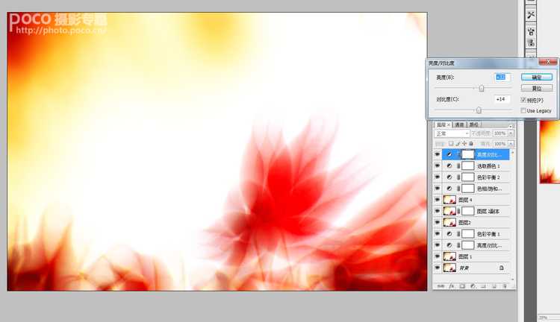Click the 对比度 +14 value field

[502, 99]
